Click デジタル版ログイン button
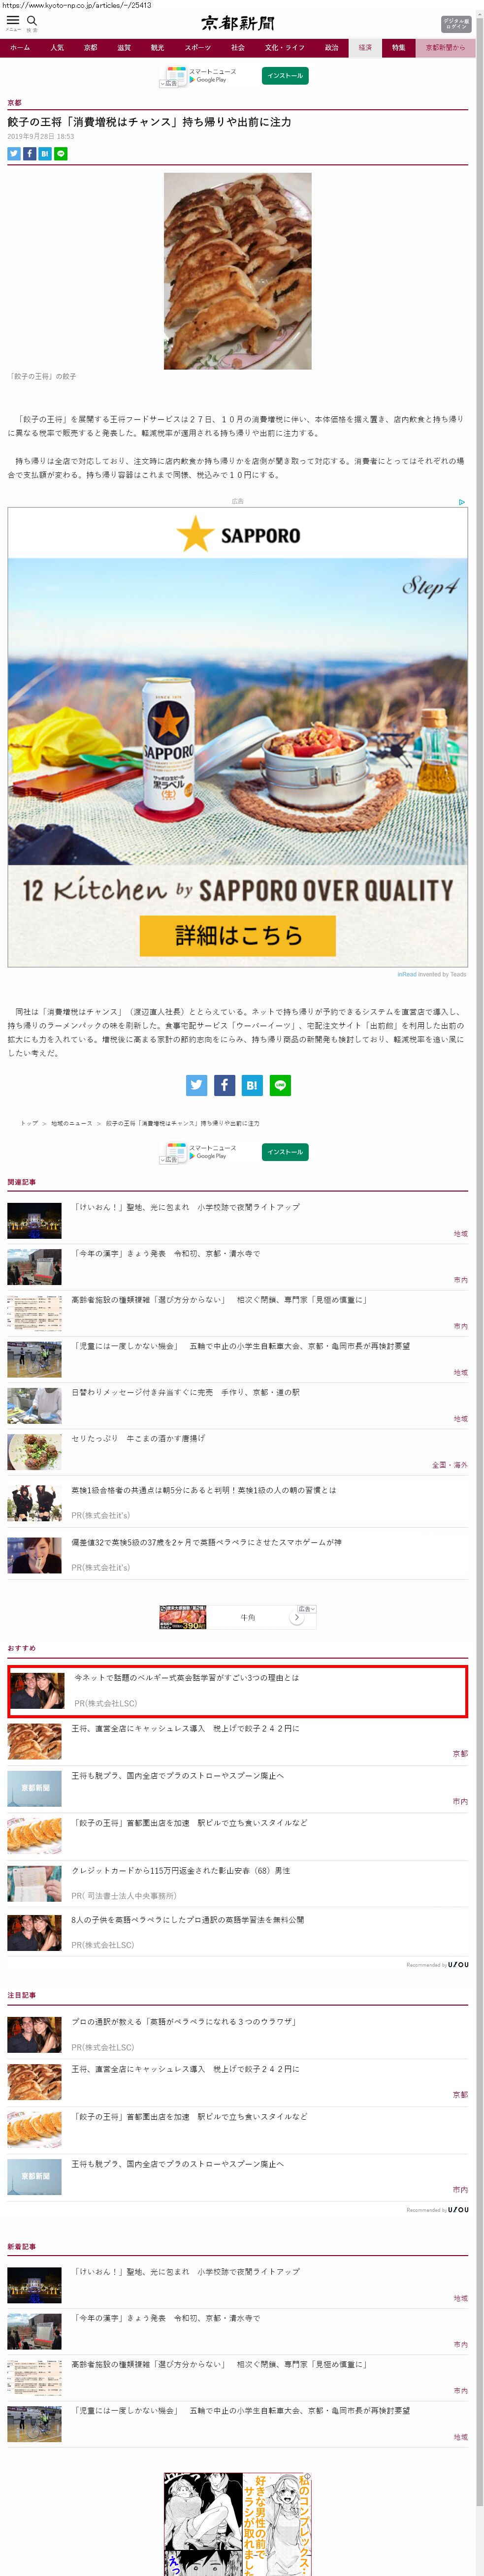484x2576 pixels. [455, 24]
